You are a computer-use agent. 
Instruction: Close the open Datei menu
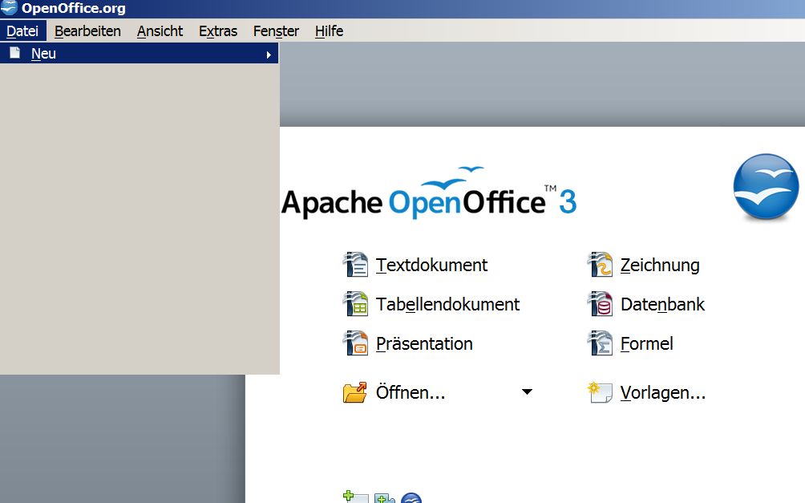coord(22,31)
